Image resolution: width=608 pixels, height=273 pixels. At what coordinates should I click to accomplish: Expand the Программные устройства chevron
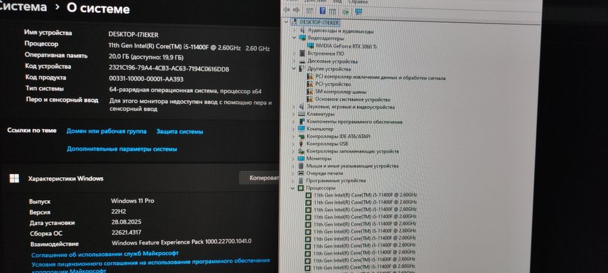[x=293, y=181]
